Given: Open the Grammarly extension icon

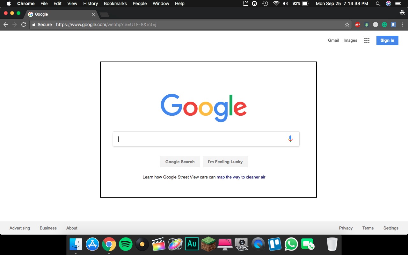Looking at the screenshot, I should point(384,25).
